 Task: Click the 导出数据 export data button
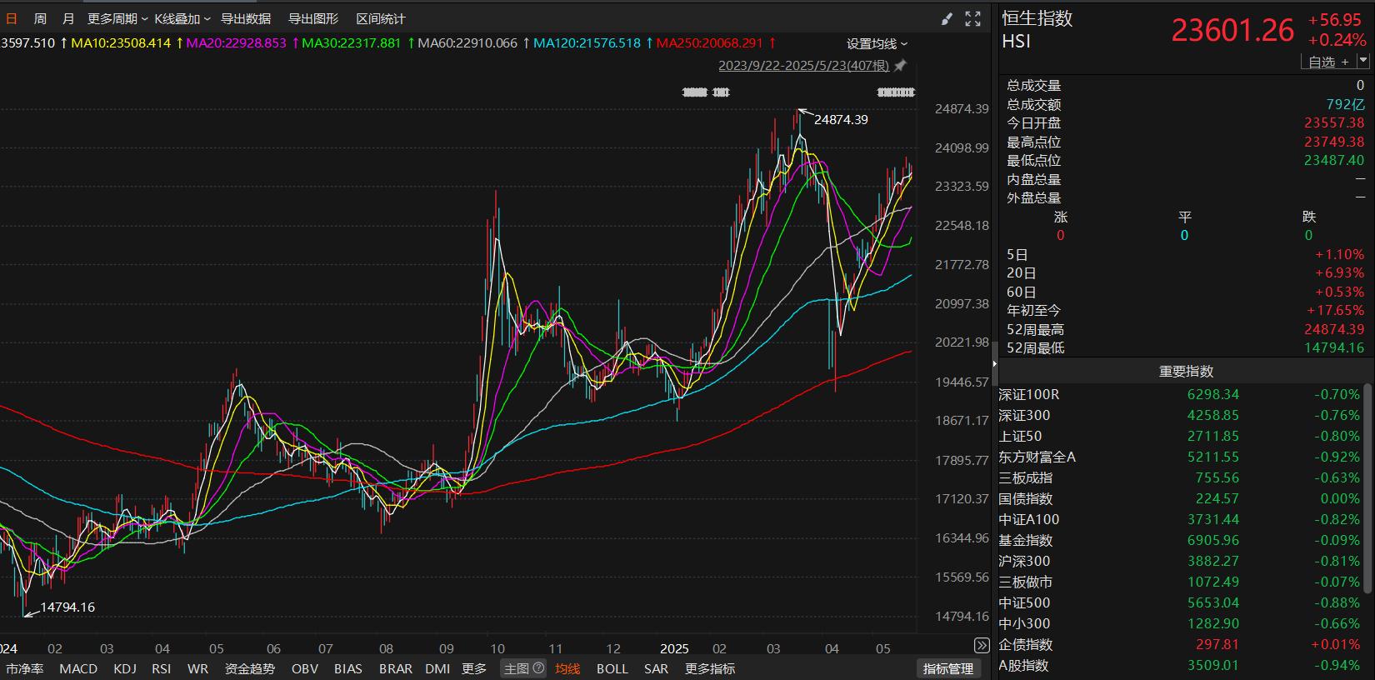pyautogui.click(x=245, y=18)
